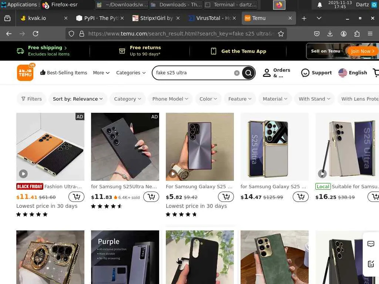Go back to the previous page
This screenshot has height=284, width=379.
click(9, 34)
